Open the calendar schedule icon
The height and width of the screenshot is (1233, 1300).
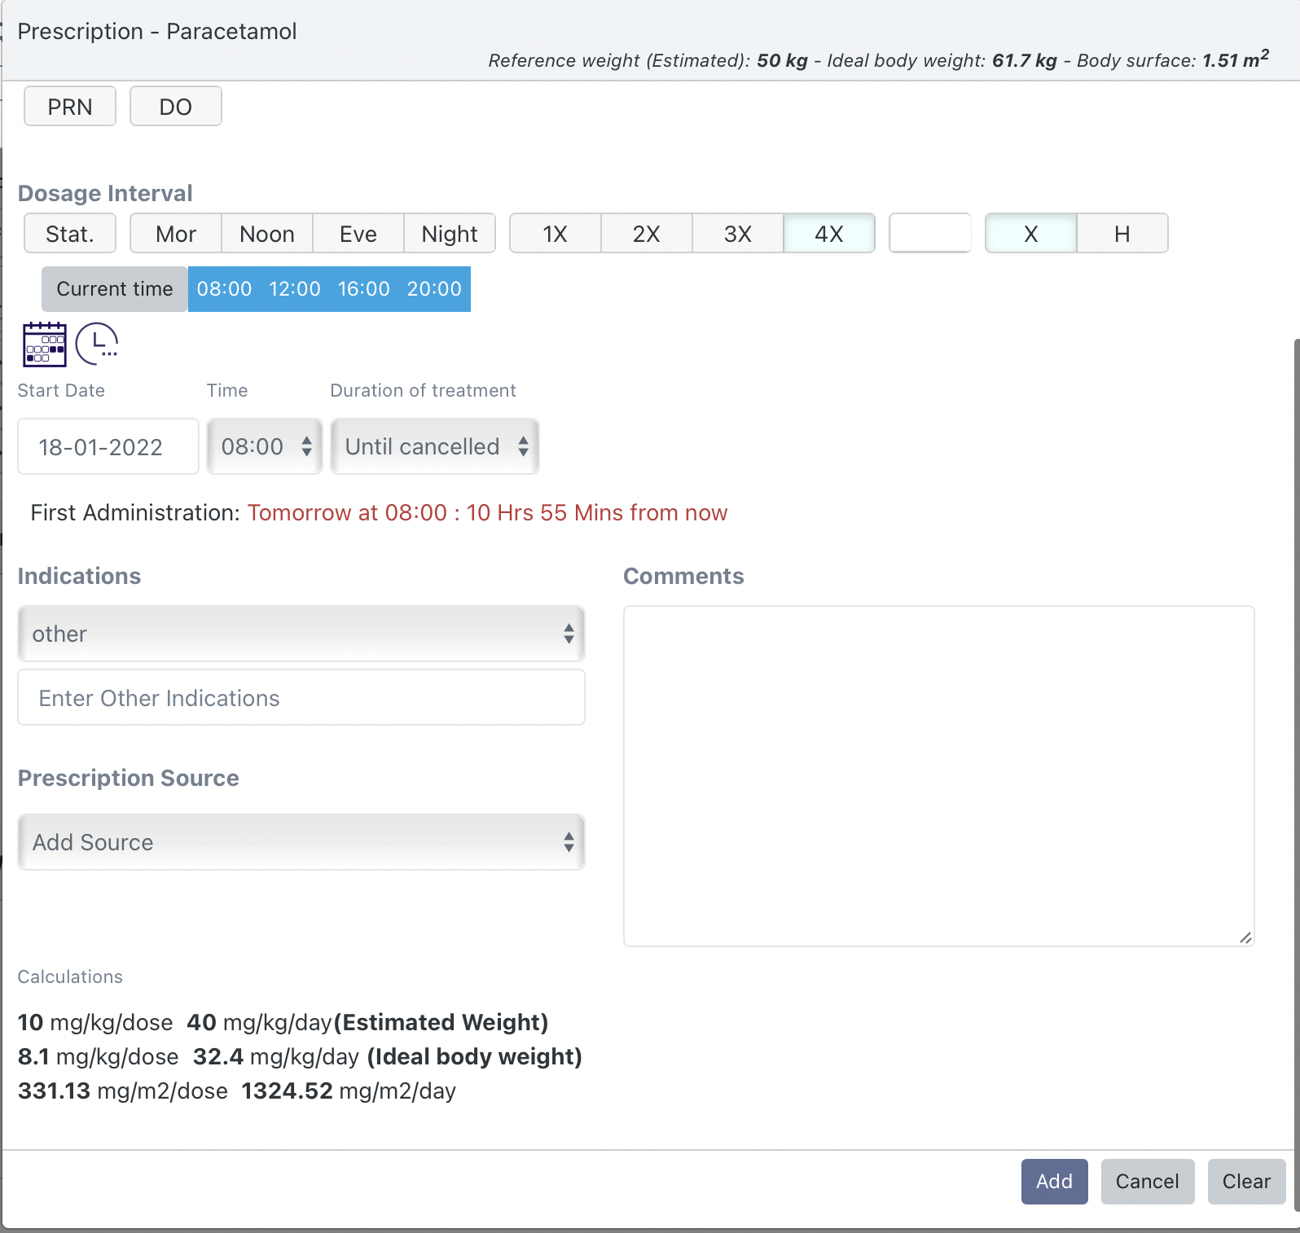click(x=45, y=344)
